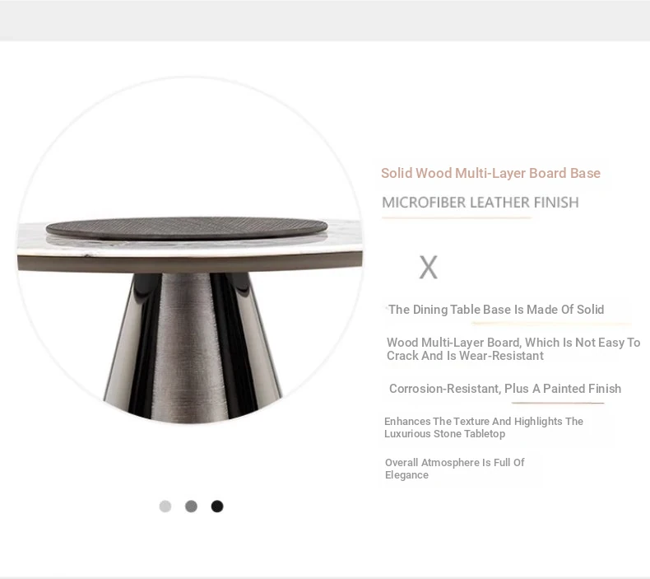Click 'MICROFIBER LEATHER FINISH' heading
Viewport: 650px width, 579px height.
pos(481,203)
